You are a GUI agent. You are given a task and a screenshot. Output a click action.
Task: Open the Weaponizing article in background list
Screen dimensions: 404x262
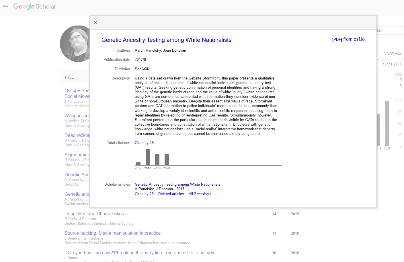click(x=77, y=116)
